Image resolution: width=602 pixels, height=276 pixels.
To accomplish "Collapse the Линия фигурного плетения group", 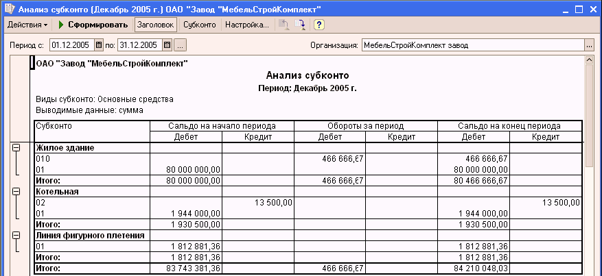I will (x=16, y=235).
